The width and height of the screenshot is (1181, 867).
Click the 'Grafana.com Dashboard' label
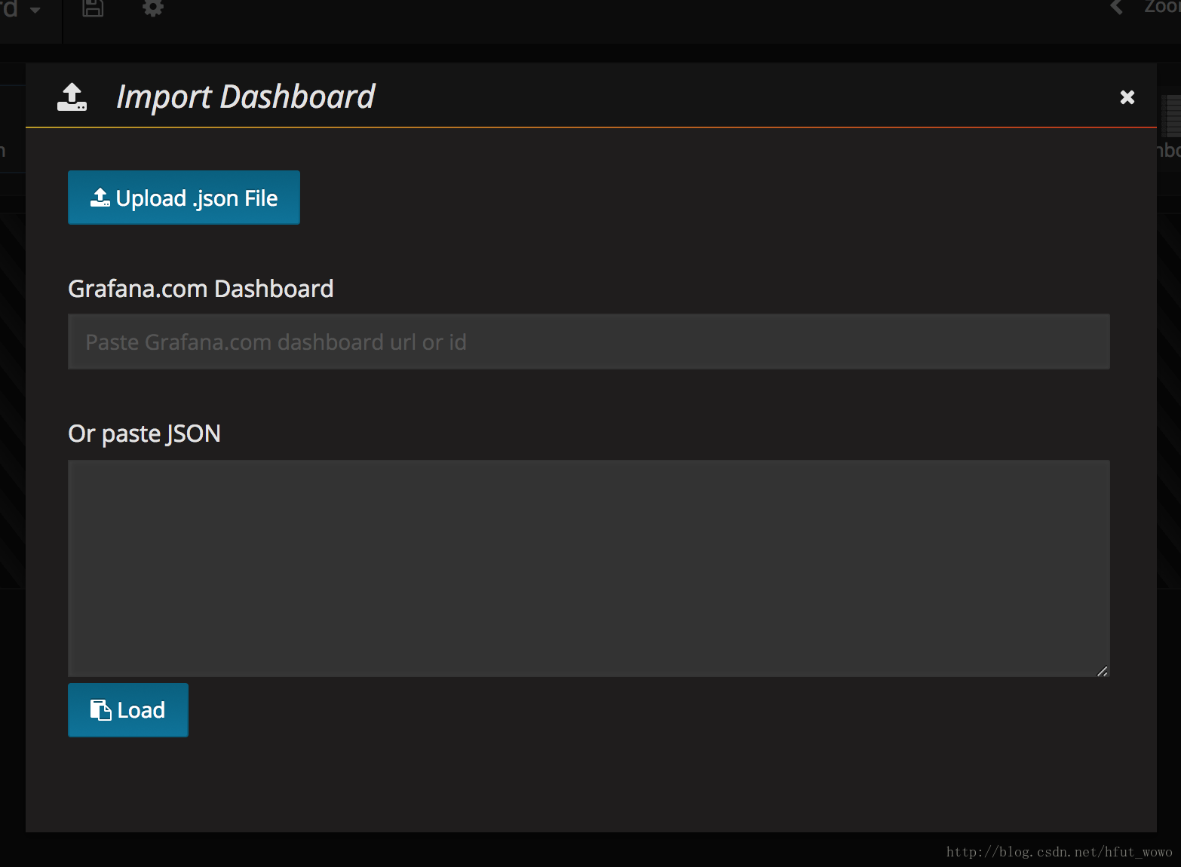point(201,289)
